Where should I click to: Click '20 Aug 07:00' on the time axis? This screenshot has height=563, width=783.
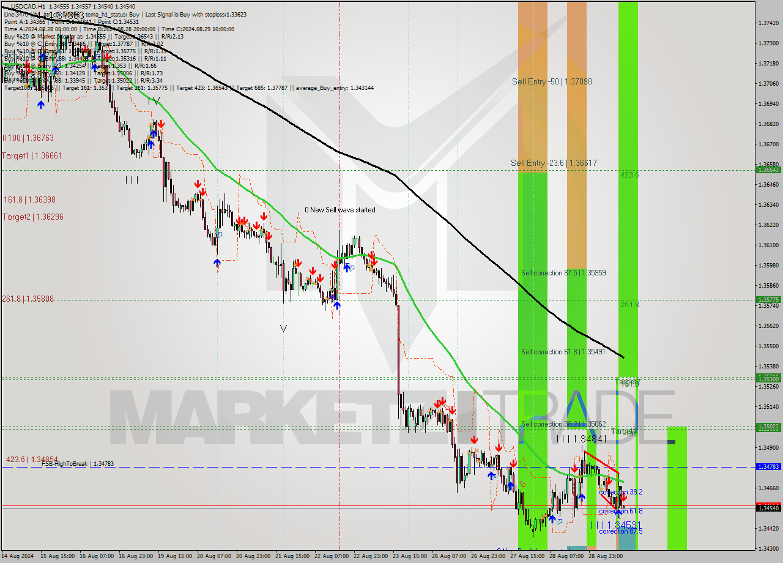214,556
